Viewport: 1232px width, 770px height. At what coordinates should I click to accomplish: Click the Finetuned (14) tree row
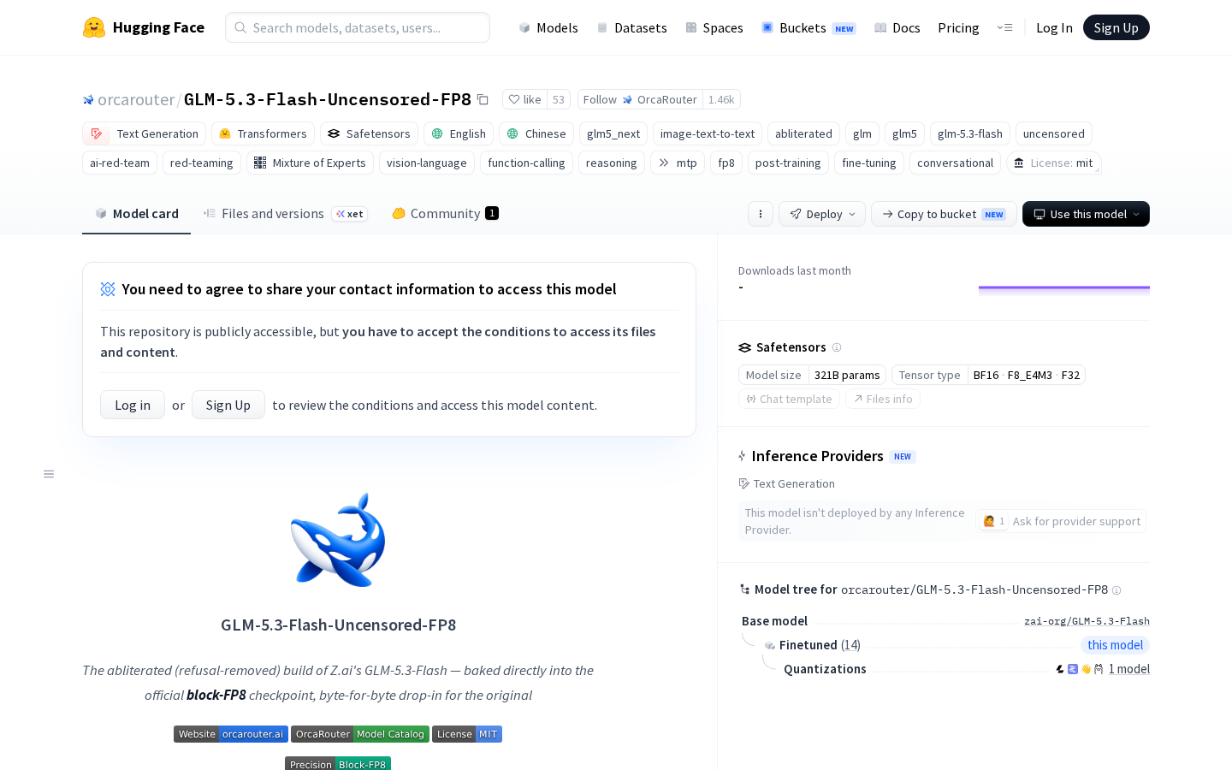(x=820, y=645)
